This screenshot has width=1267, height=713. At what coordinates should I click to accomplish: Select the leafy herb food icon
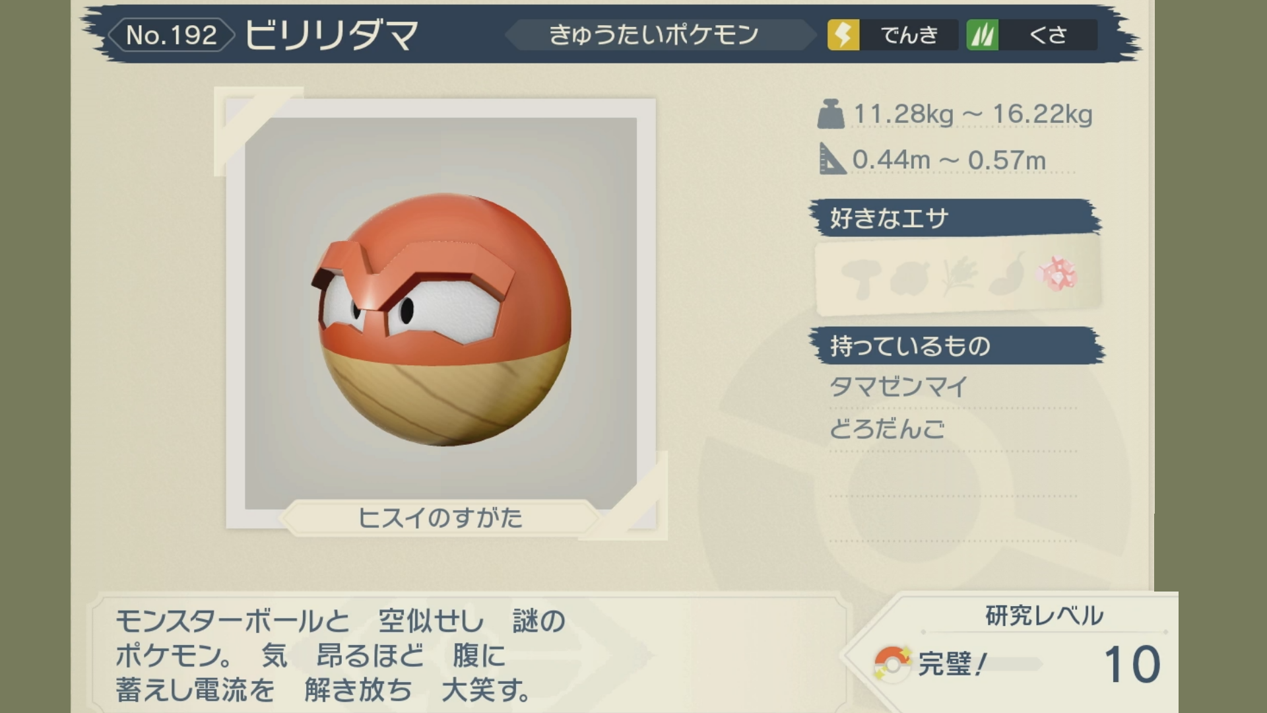coord(959,276)
